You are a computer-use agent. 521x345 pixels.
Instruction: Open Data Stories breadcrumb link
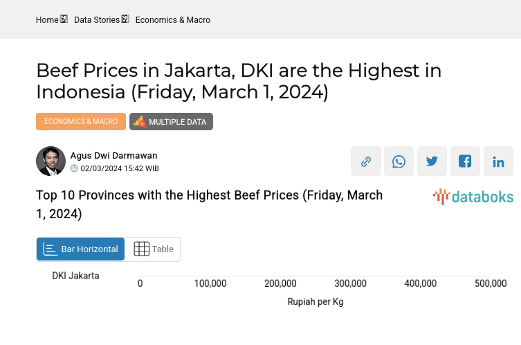click(x=97, y=20)
